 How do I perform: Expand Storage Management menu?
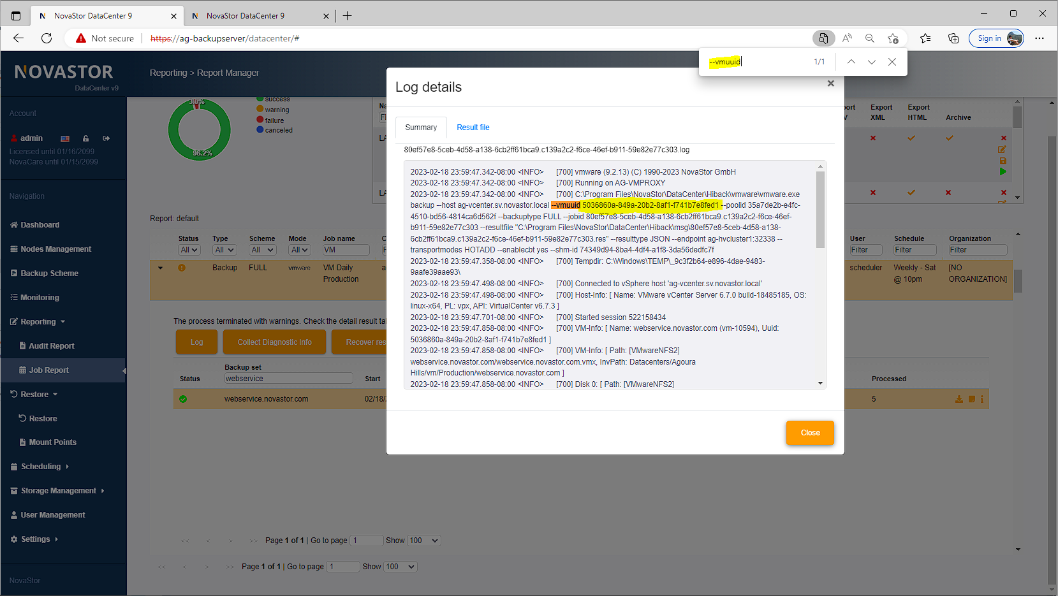[58, 491]
